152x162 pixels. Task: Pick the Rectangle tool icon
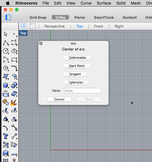click(14, 60)
